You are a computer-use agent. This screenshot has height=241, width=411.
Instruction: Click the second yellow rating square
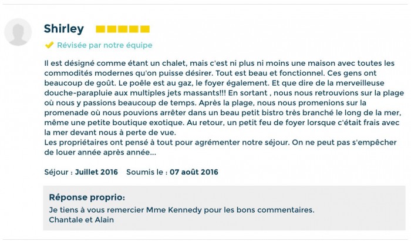[x=112, y=29]
